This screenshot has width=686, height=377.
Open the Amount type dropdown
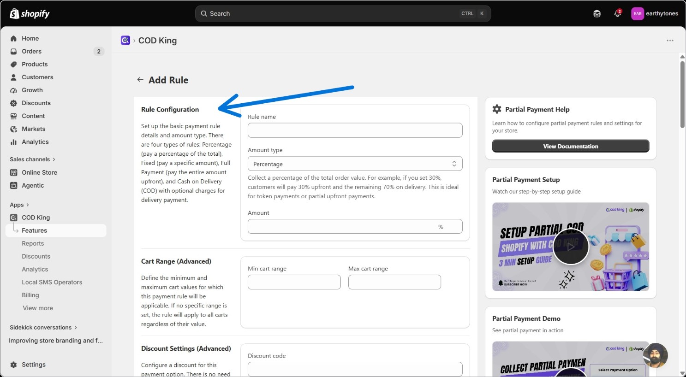[x=355, y=164]
